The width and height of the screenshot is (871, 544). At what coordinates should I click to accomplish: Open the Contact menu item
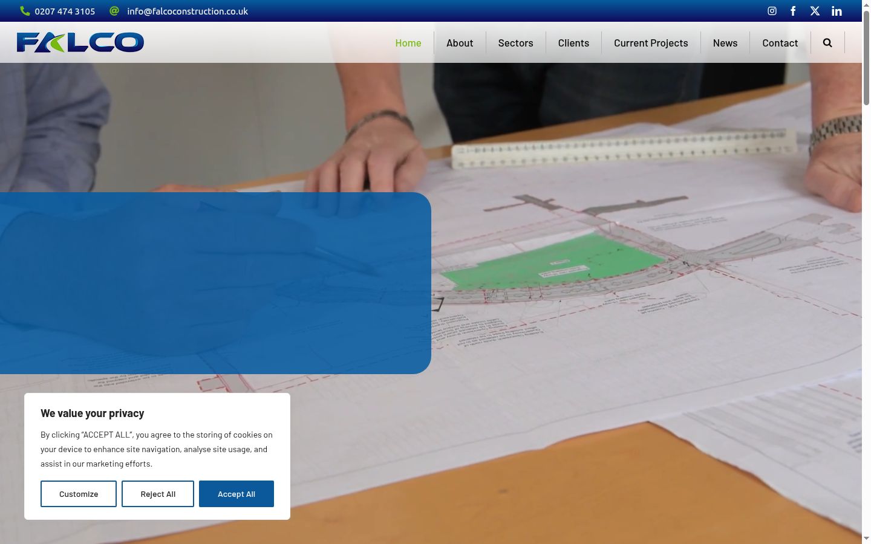pos(780,43)
